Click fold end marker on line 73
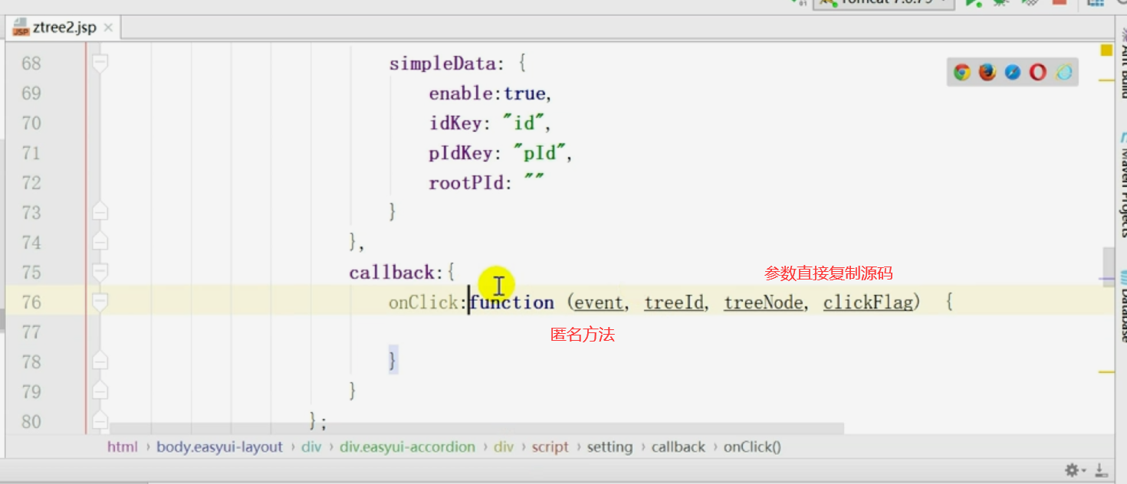 (x=100, y=212)
